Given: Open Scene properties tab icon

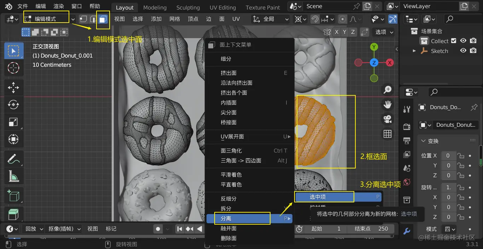Looking at the screenshot, I should tap(407, 168).
